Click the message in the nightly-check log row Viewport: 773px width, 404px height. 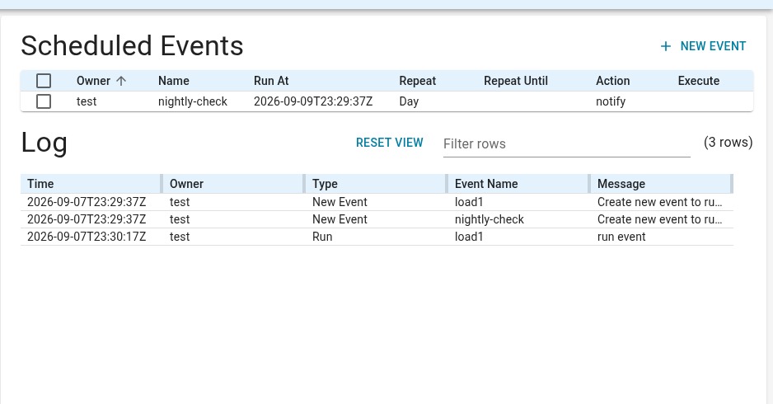point(659,219)
